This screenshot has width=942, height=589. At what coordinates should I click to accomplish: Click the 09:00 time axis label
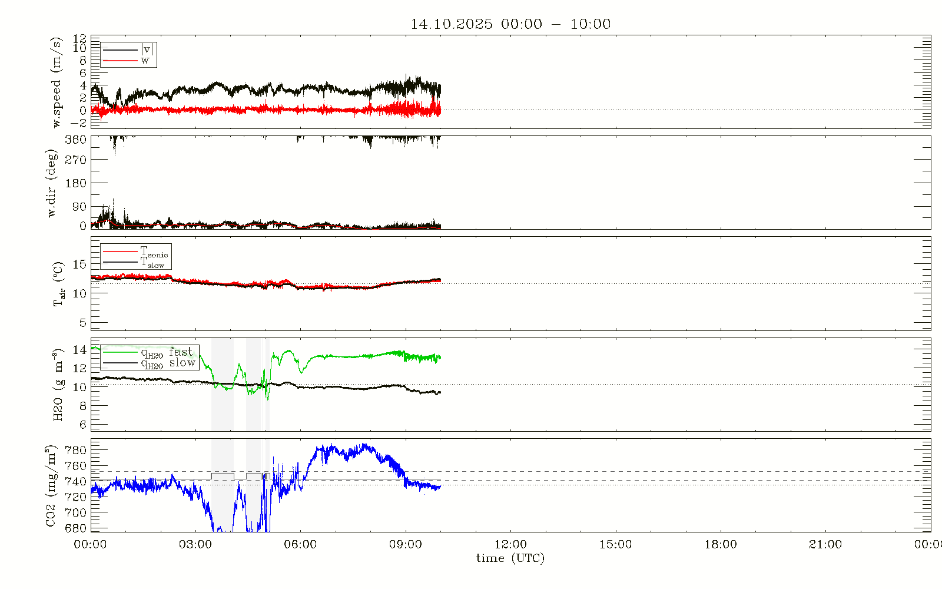click(x=406, y=545)
